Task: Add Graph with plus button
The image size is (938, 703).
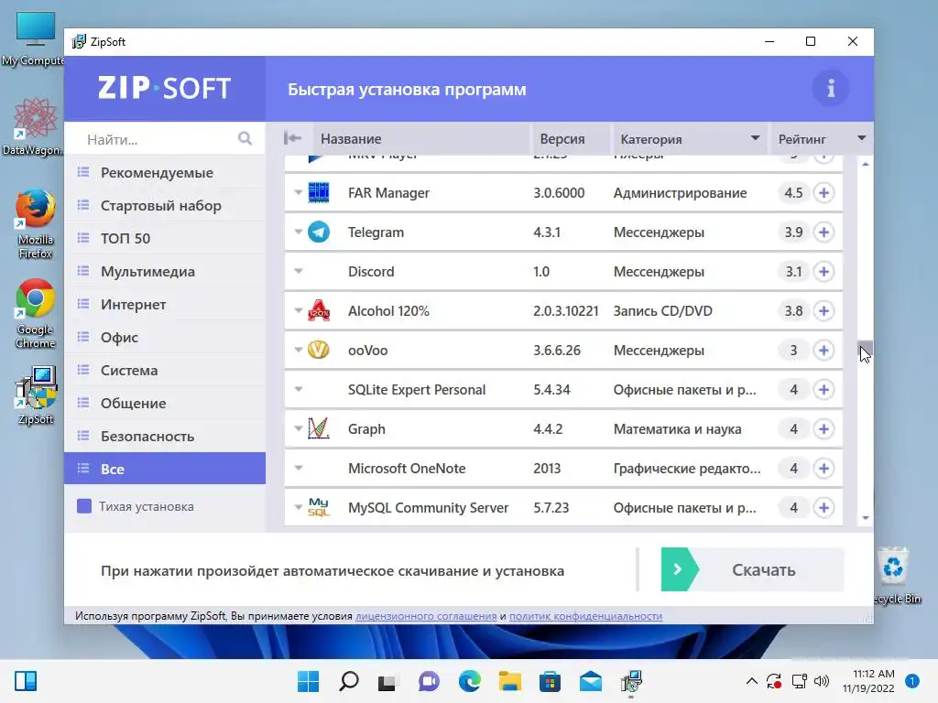Action: pos(823,428)
